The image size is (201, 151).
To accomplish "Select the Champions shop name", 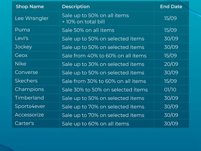I will click(x=29, y=89).
